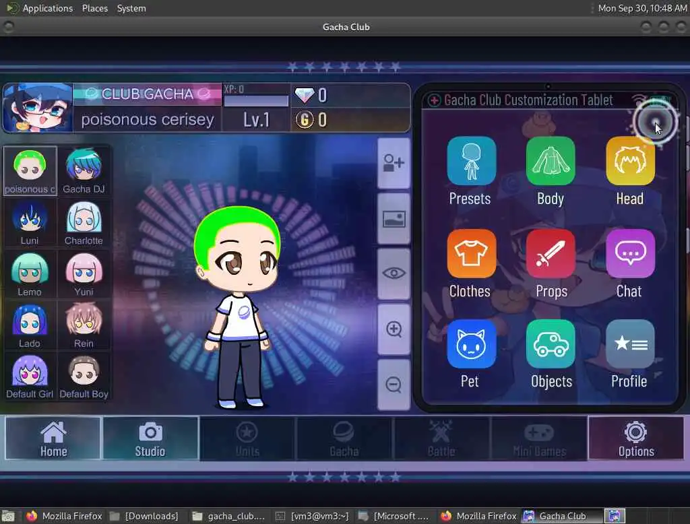Open the Places menu
690x524 pixels.
click(x=95, y=8)
